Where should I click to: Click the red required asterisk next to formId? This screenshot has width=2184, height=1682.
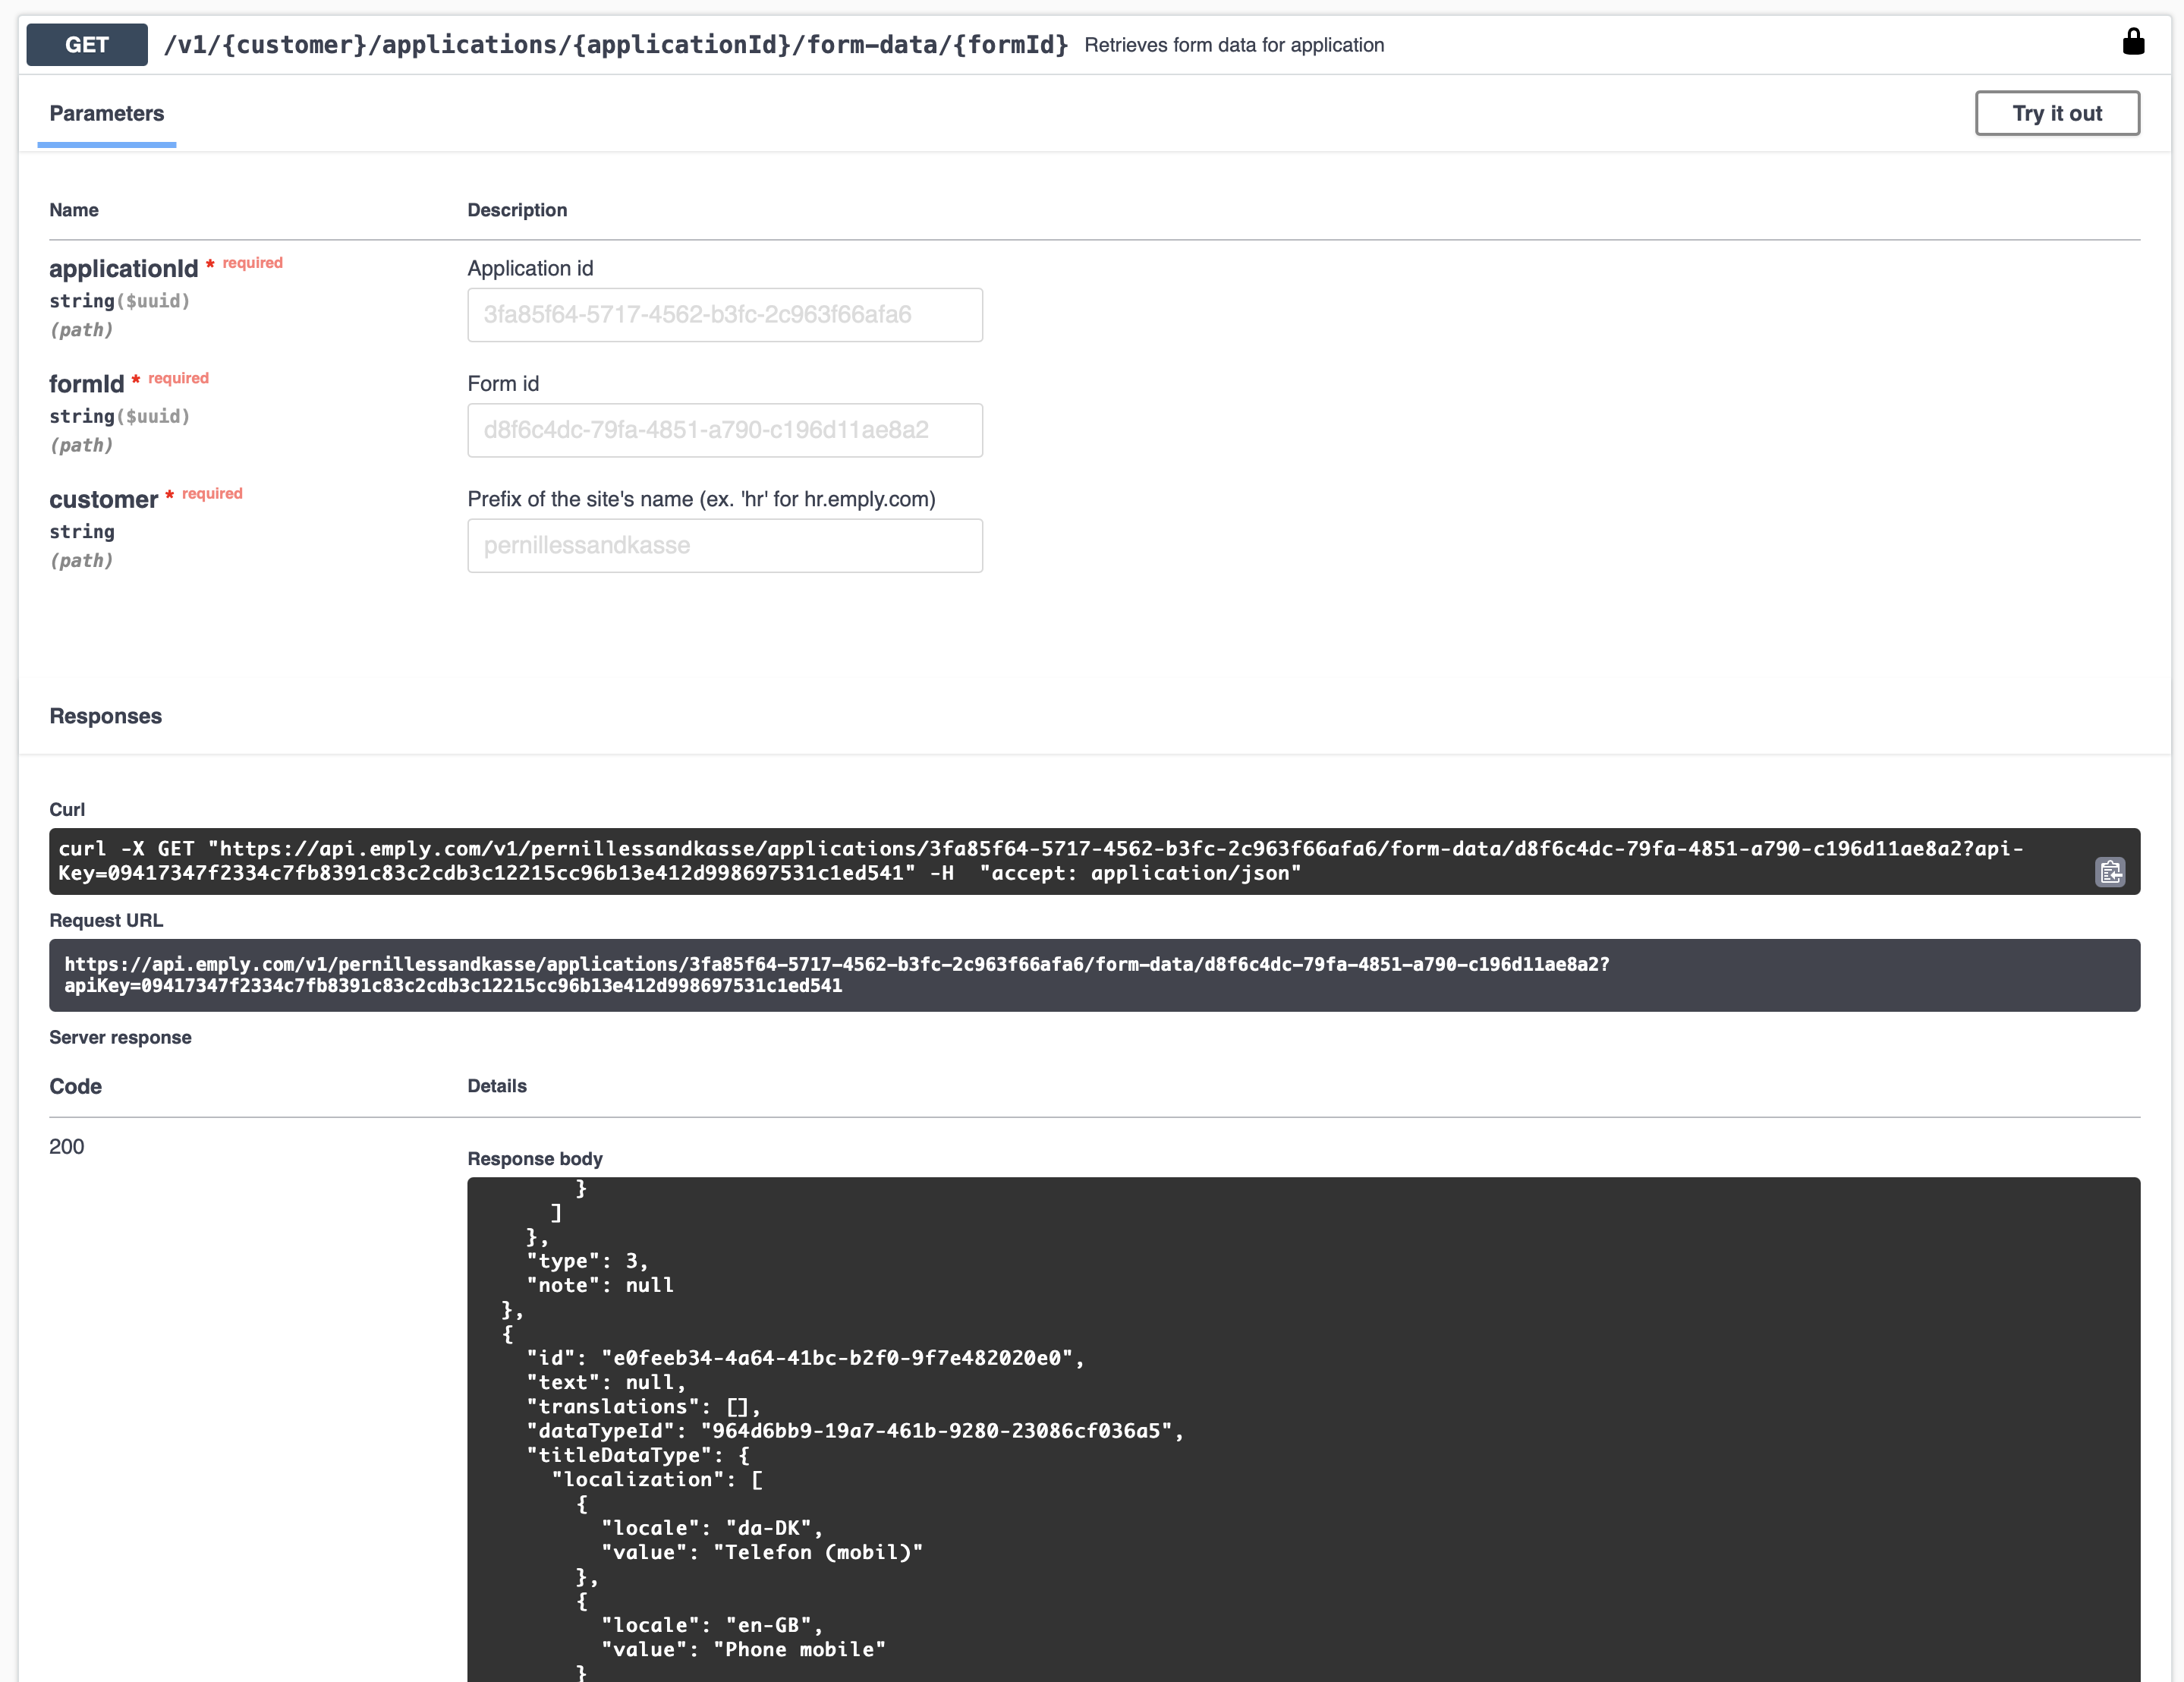pos(137,378)
